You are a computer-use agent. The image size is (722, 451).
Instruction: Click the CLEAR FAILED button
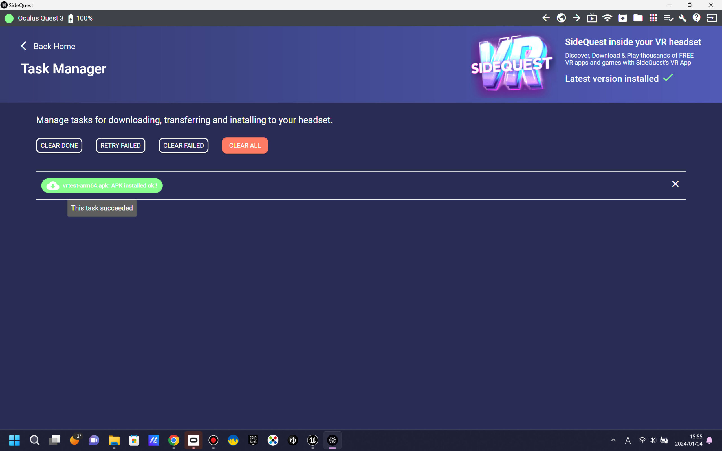(184, 145)
